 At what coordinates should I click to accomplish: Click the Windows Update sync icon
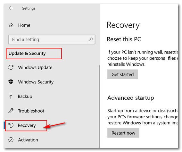11,67
